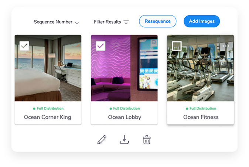The width and height of the screenshot is (249, 167).
Task: Click the Resequence button
Action: (157, 21)
